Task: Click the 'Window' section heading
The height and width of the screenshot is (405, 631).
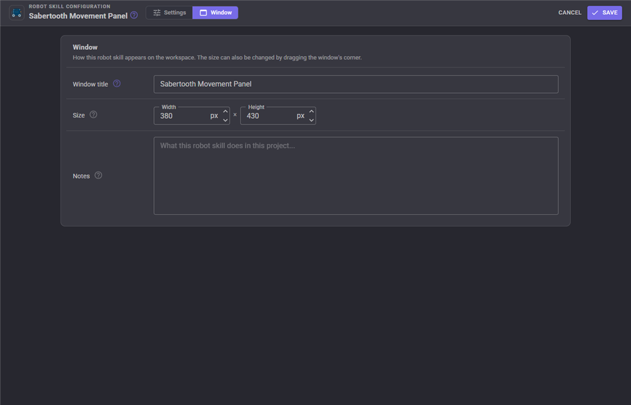Action: pos(85,47)
